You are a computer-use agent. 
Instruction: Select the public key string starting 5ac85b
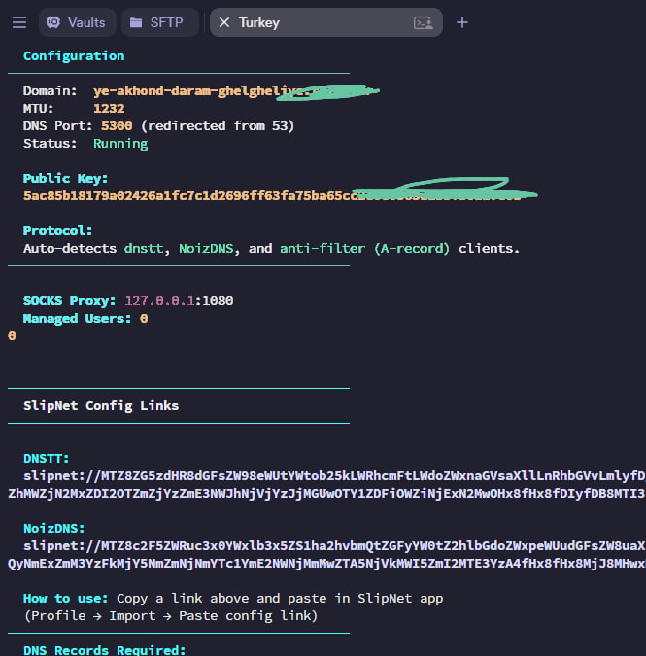click(272, 195)
